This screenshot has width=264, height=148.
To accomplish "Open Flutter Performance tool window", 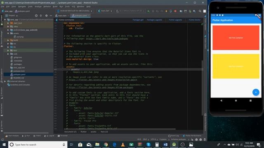I will click(x=192, y=136).
